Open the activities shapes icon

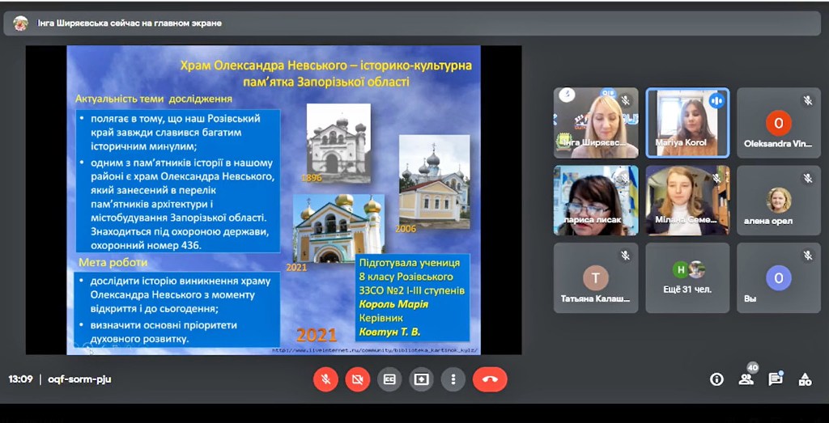point(805,379)
